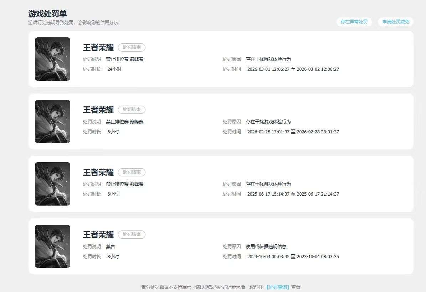Select 王者荣耀 title on the 2026-02-28 card
This screenshot has width=426, height=292.
coord(98,110)
